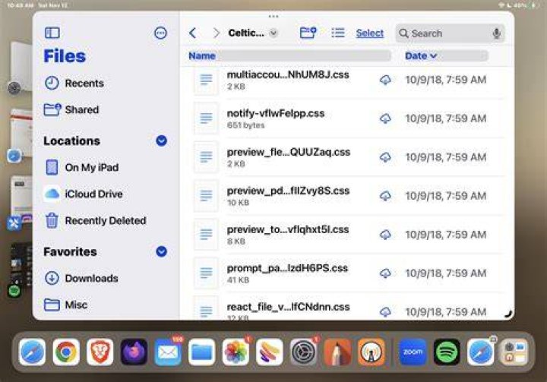Grab the window resize corner handle

coord(508,314)
